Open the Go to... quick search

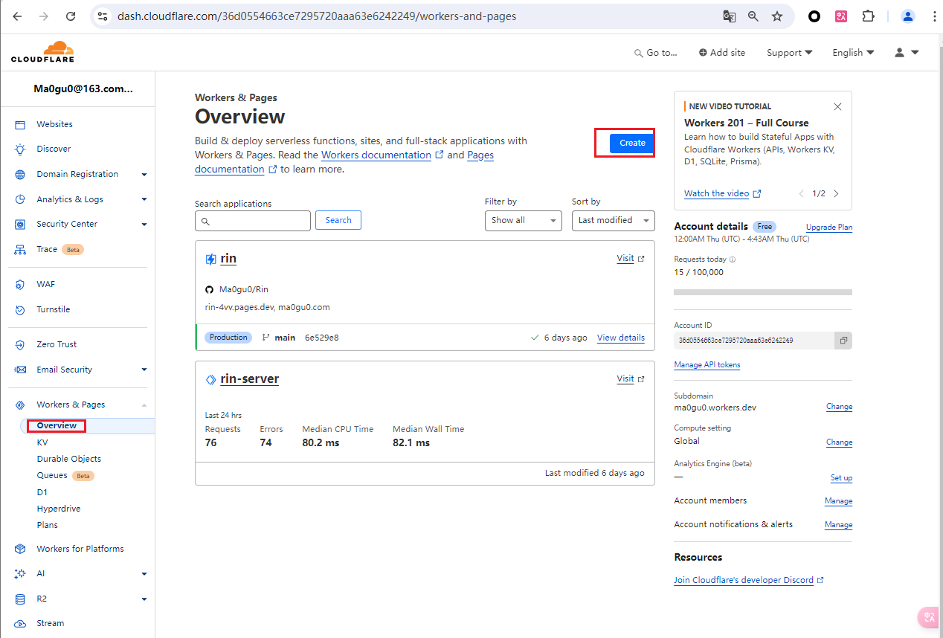[655, 53]
